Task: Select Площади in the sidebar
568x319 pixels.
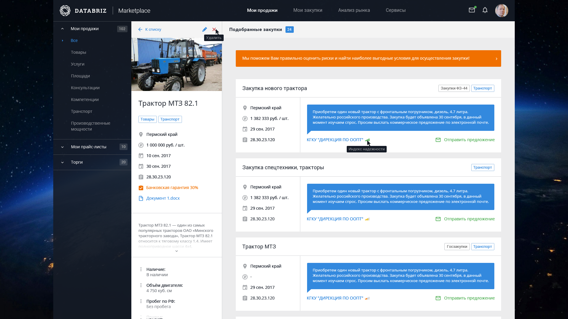Action: pos(80,76)
